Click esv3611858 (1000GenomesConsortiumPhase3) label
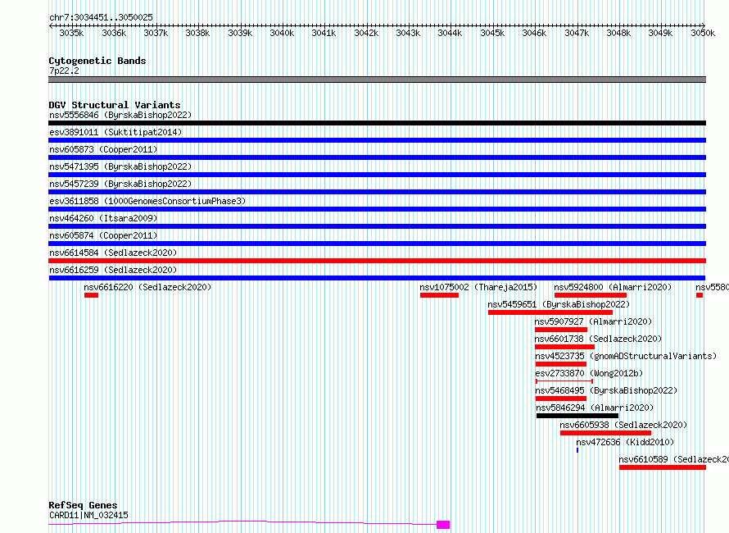Screen dimensions: 729x533 (x=147, y=201)
